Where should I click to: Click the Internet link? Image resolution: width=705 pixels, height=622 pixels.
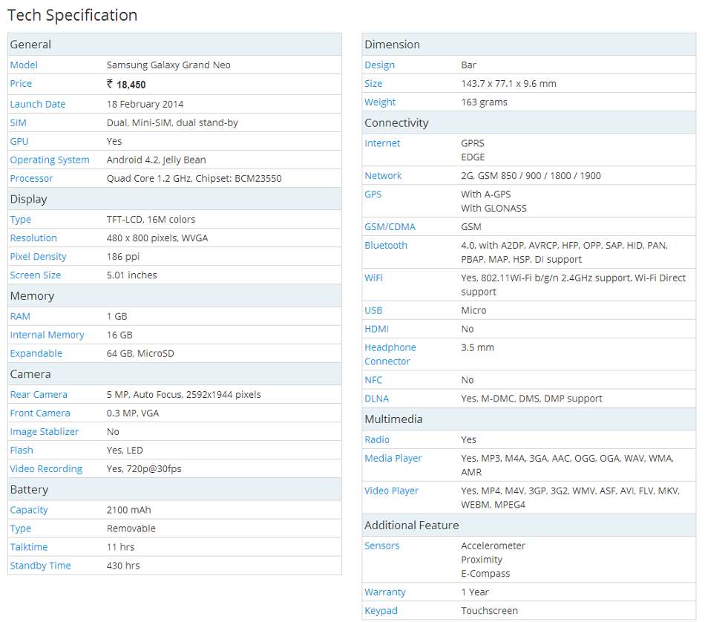pos(382,143)
